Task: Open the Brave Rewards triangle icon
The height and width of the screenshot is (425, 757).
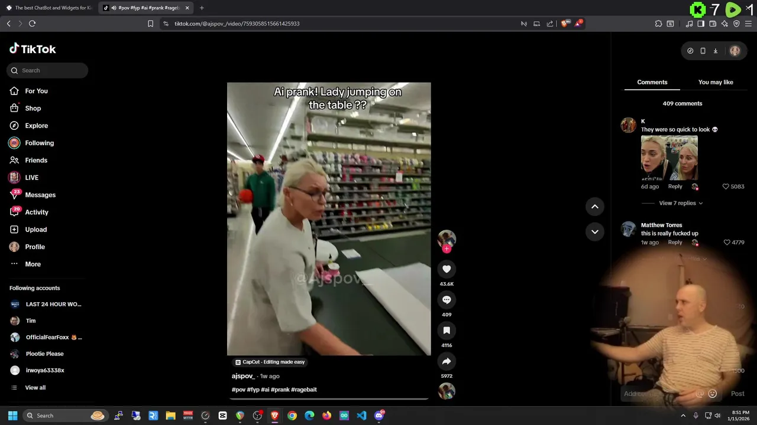Action: point(579,24)
